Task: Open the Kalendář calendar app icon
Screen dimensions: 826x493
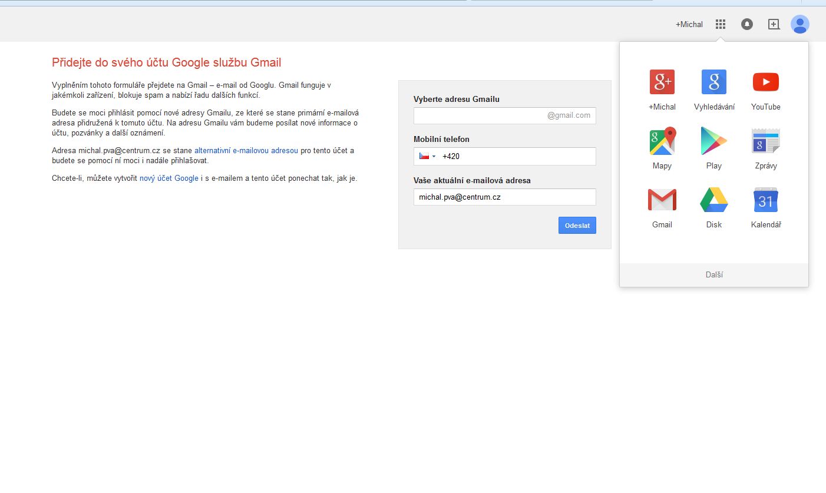Action: [x=766, y=200]
